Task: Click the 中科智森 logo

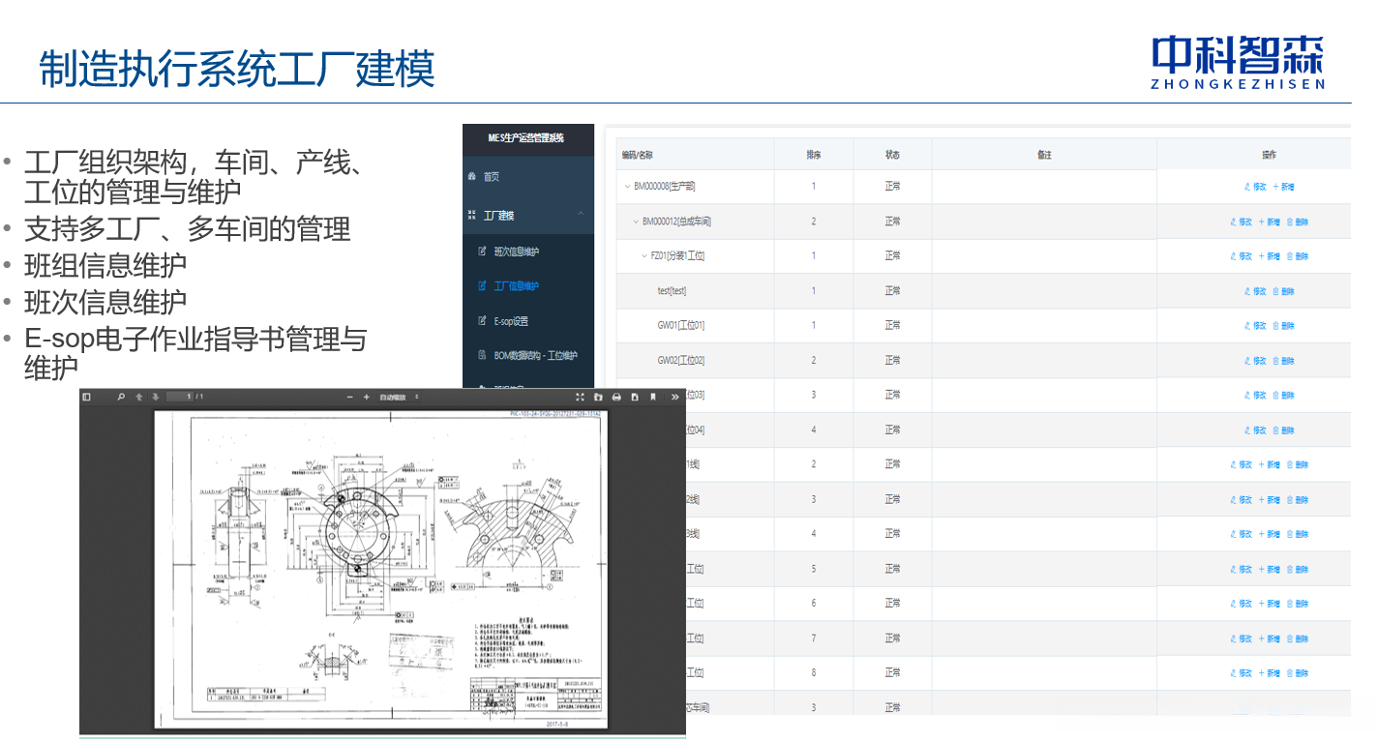Action: (x=1238, y=61)
